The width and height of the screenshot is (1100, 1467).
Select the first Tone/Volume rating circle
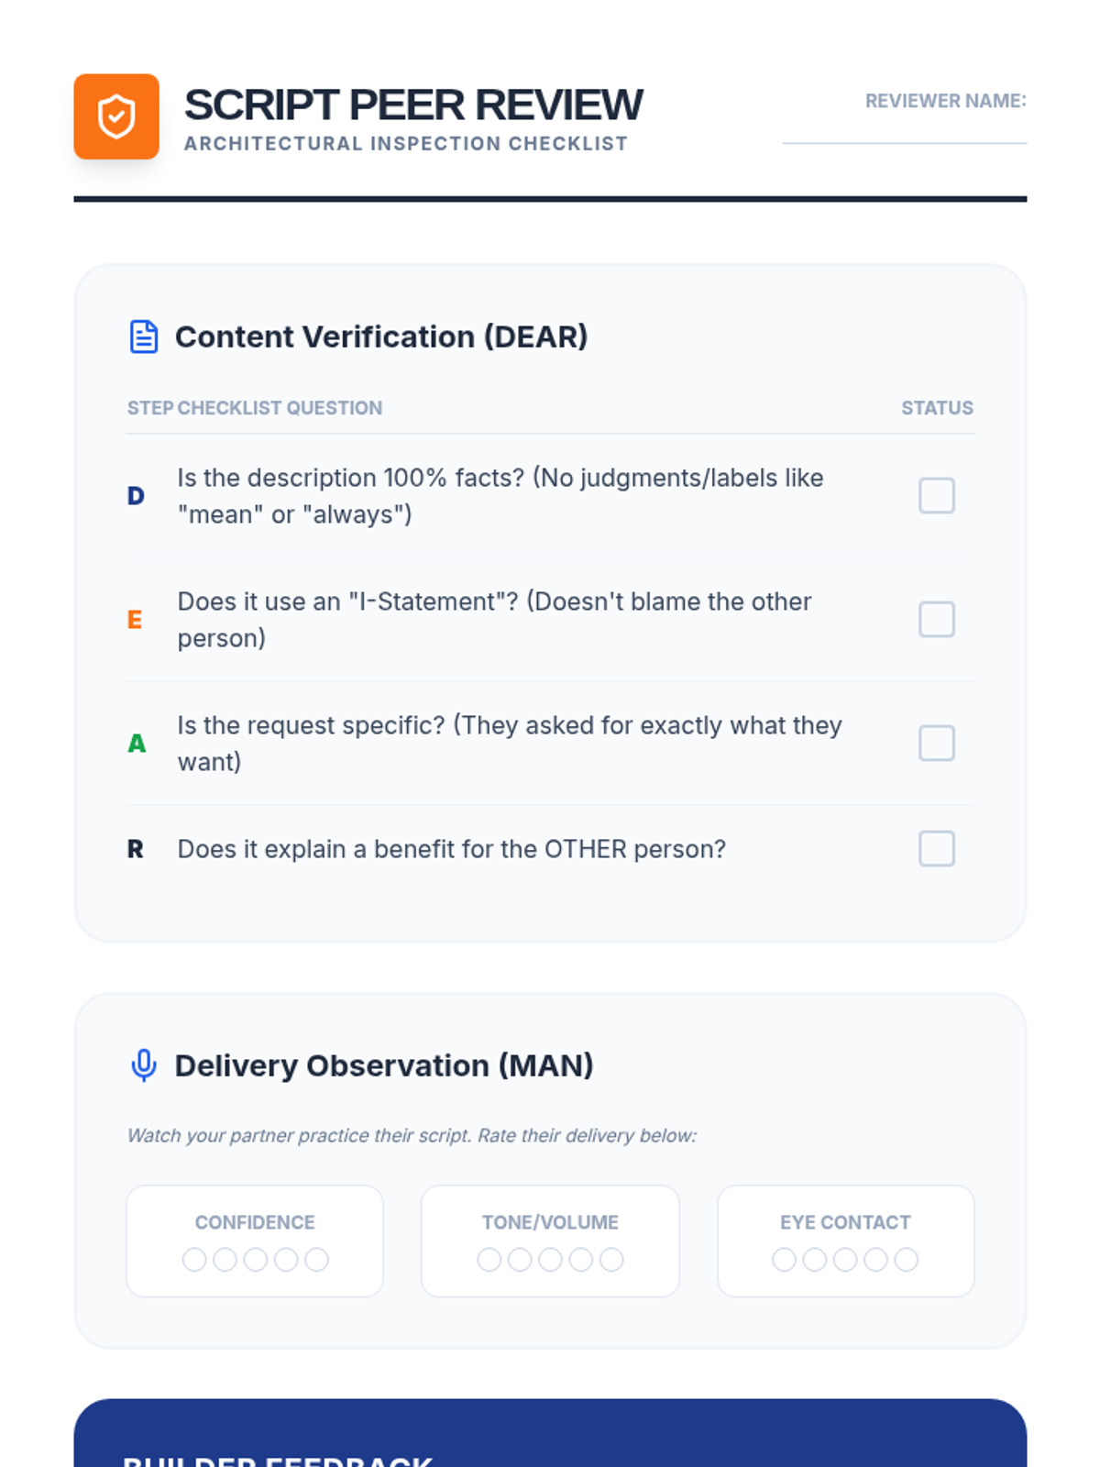click(489, 1260)
